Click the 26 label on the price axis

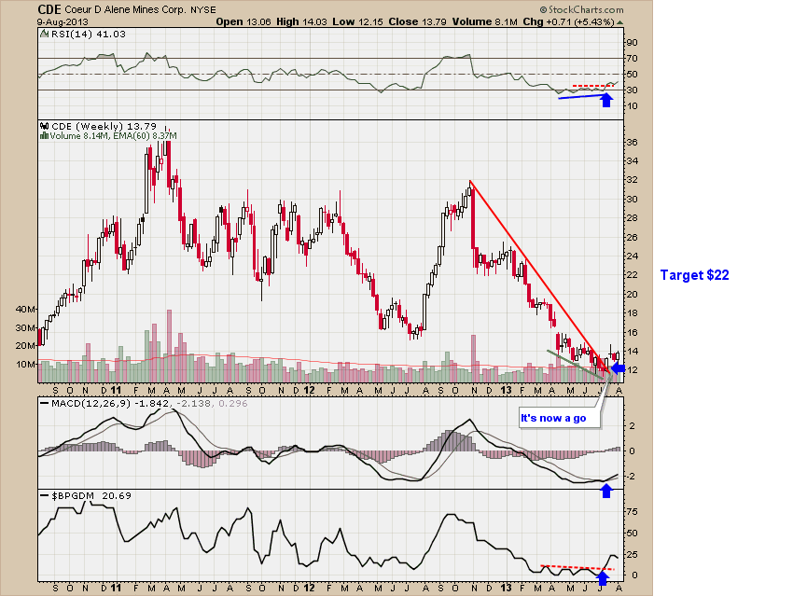click(x=633, y=238)
